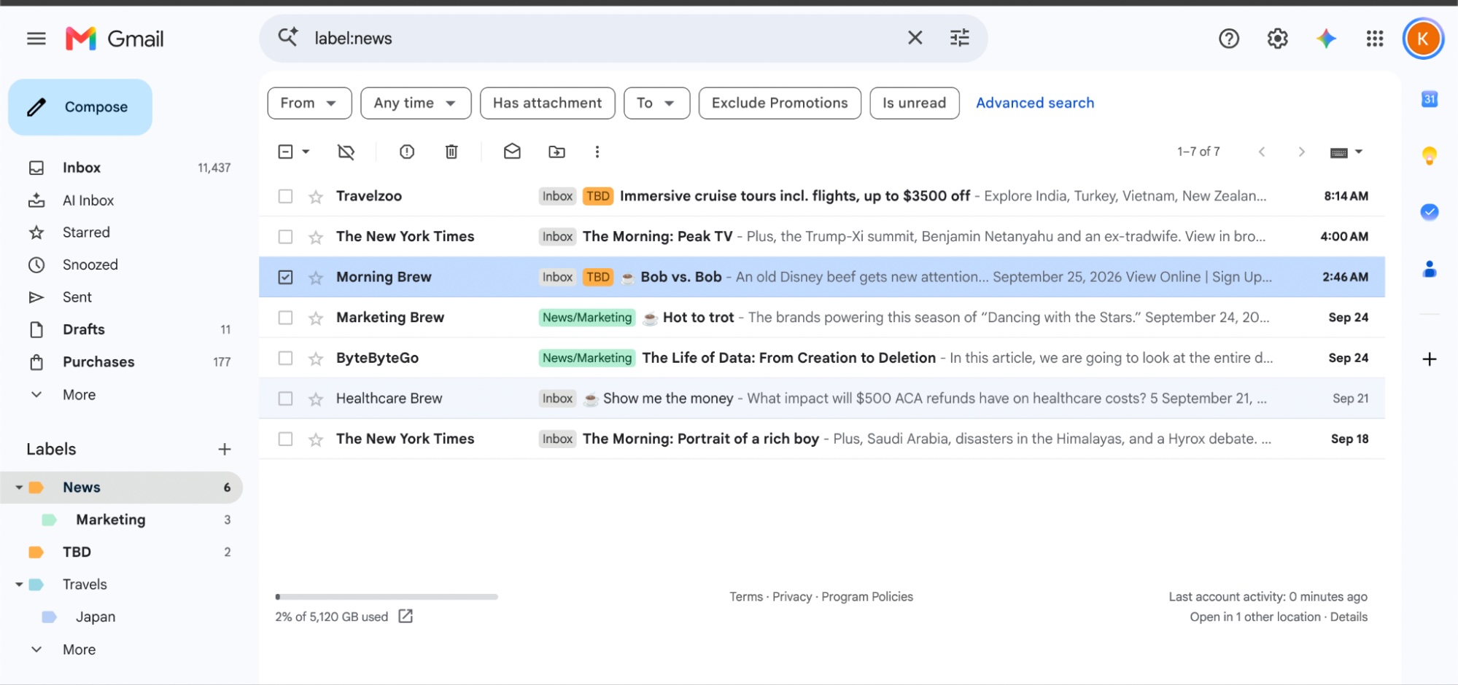Screen dimensions: 1458x685
Task: Star the Healthcare Brew email
Action: (x=316, y=399)
